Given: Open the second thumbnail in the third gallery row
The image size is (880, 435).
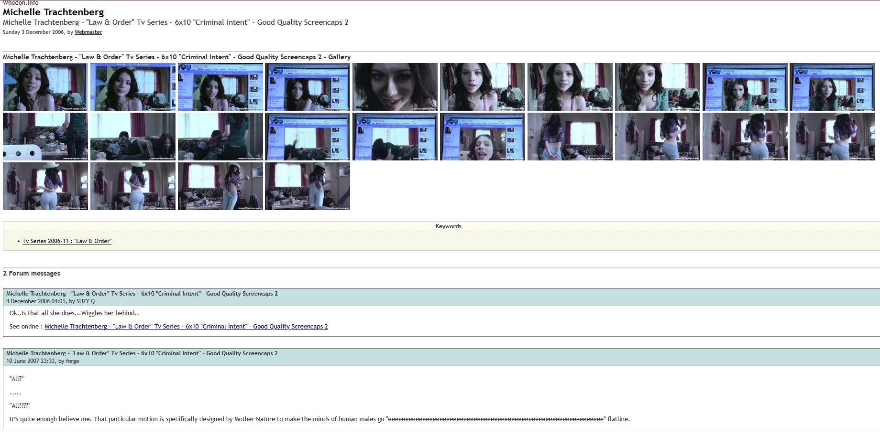Looking at the screenshot, I should point(133,186).
